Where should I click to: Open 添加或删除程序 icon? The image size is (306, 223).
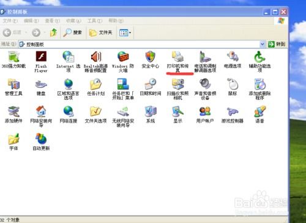coord(259,84)
